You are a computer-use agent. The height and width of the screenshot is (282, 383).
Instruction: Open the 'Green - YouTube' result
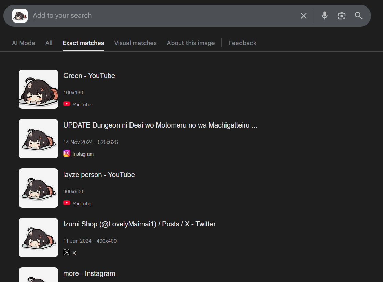89,76
